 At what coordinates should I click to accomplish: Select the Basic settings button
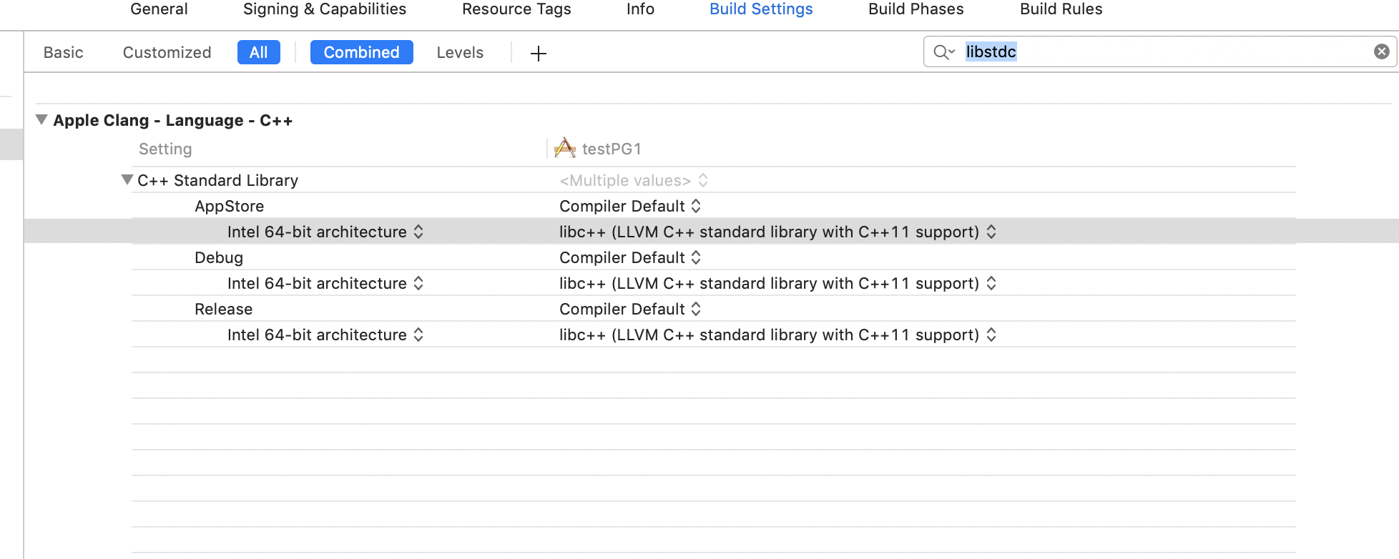pos(63,52)
